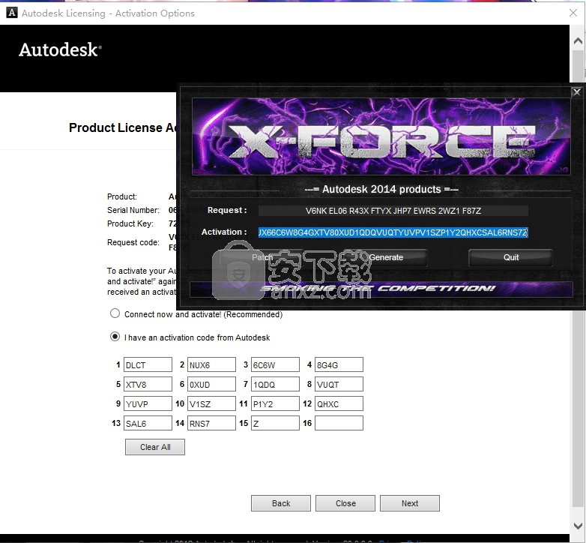Click the Autodesk logo in the header
The height and width of the screenshot is (543, 586).
[x=60, y=49]
